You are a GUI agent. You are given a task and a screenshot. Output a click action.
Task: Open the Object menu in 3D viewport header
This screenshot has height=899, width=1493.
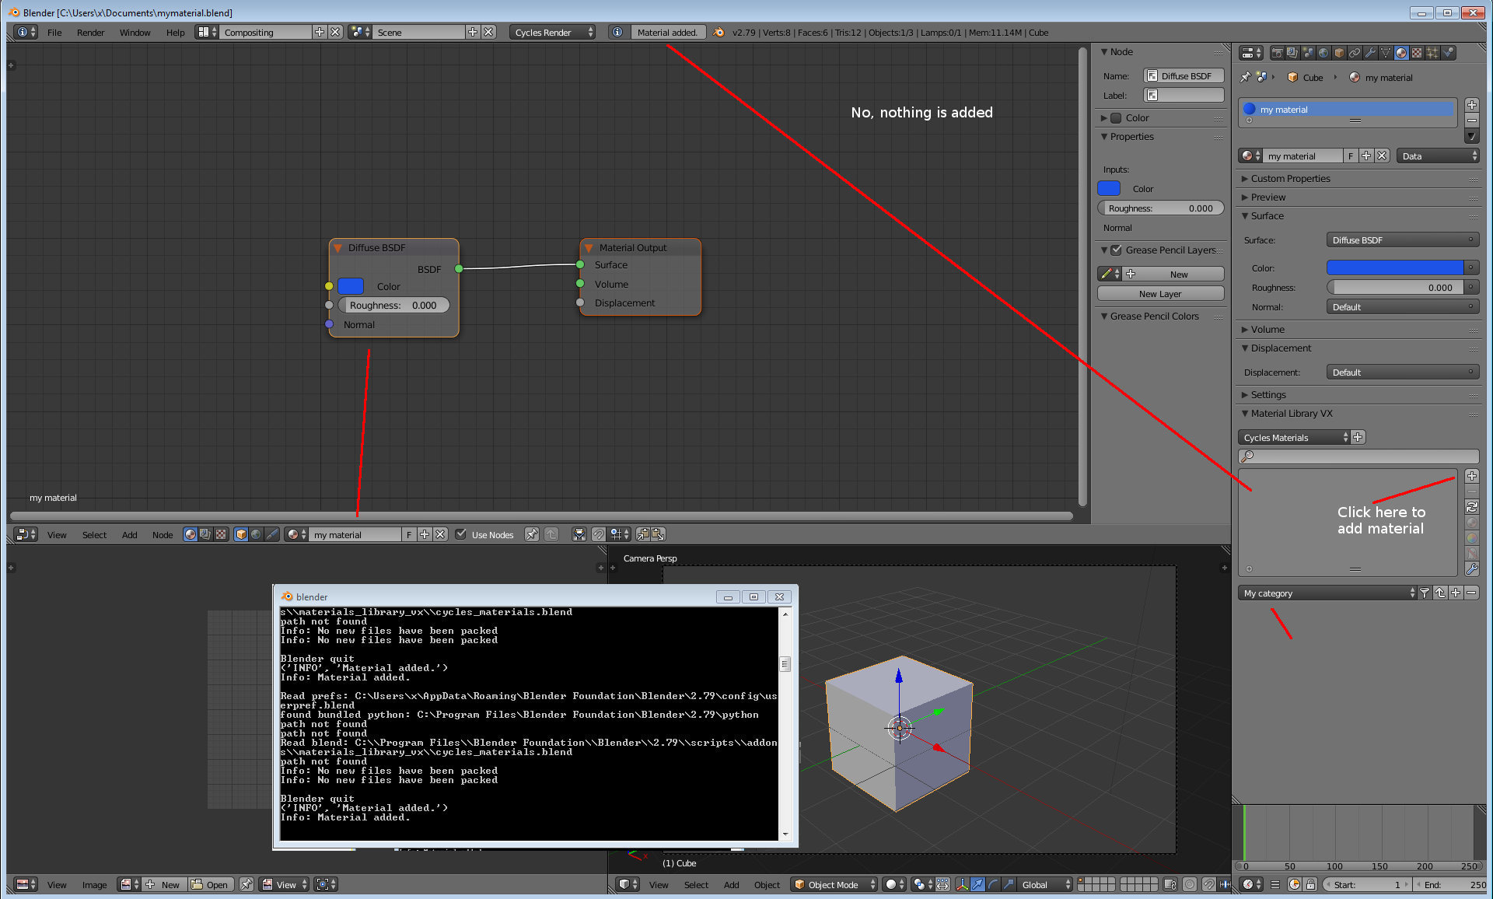click(x=767, y=884)
